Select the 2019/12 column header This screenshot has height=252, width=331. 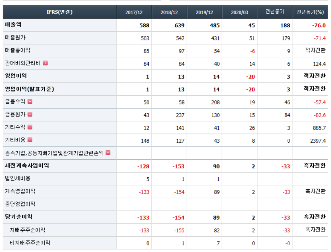pos(204,12)
